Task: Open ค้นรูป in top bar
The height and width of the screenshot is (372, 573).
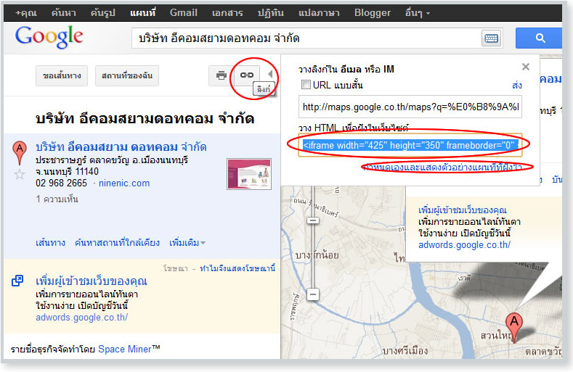Action: (102, 13)
